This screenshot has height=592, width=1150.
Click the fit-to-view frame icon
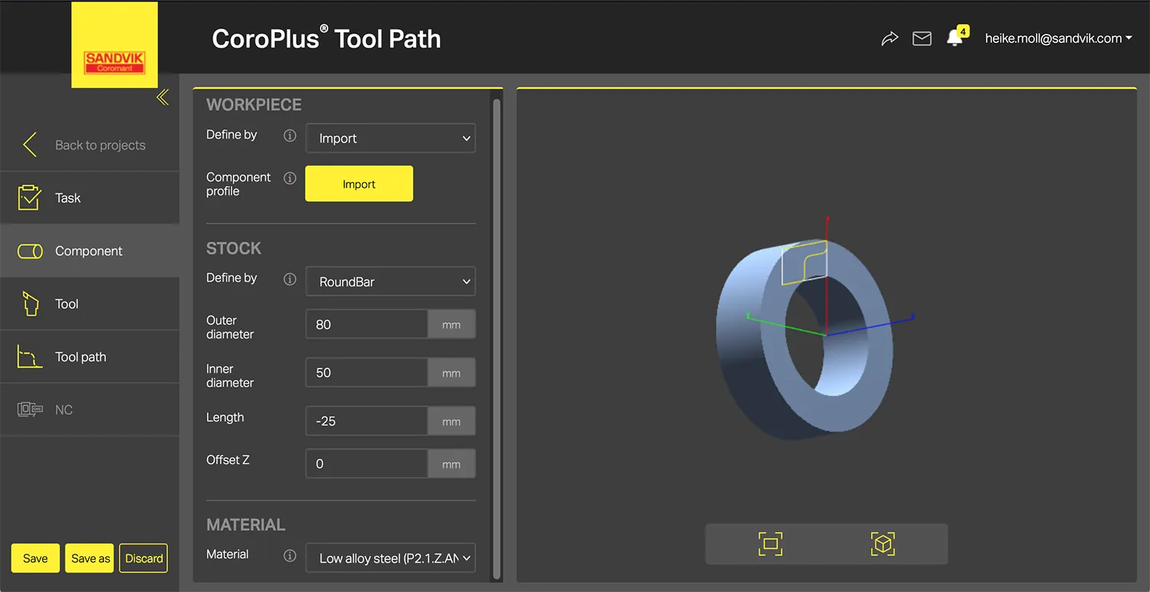click(770, 544)
